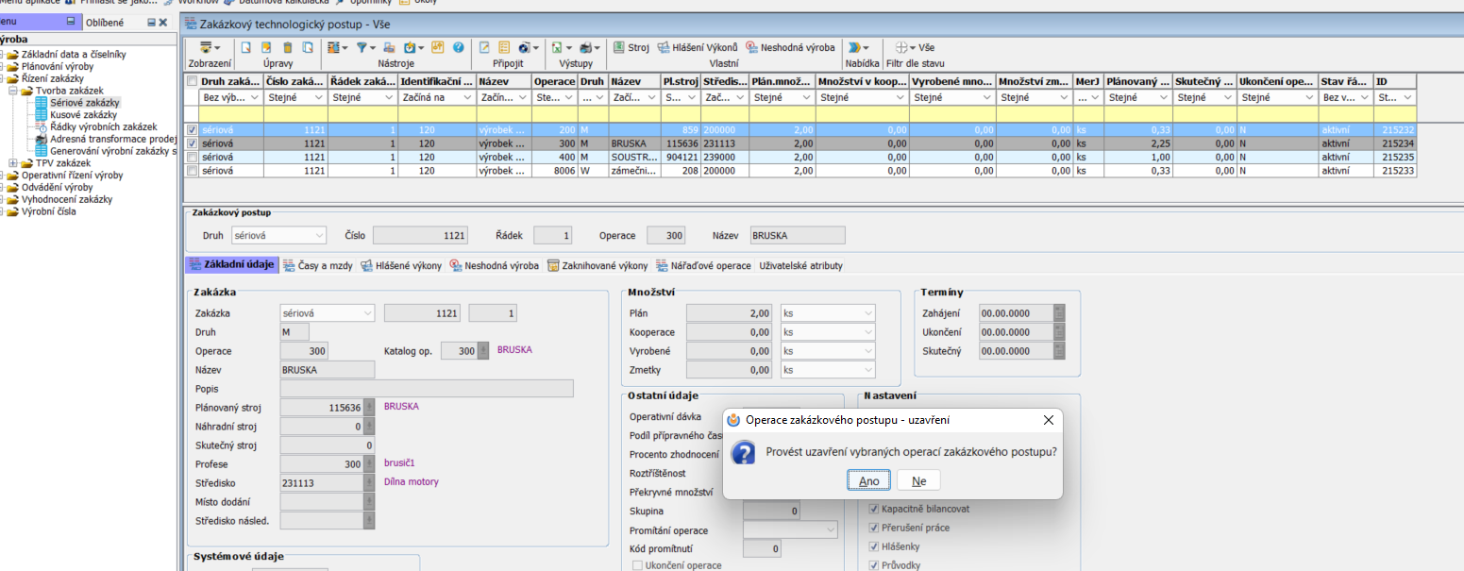Click the Neshodná výroba toolbar icon
The height and width of the screenshot is (571, 1464).
[790, 47]
